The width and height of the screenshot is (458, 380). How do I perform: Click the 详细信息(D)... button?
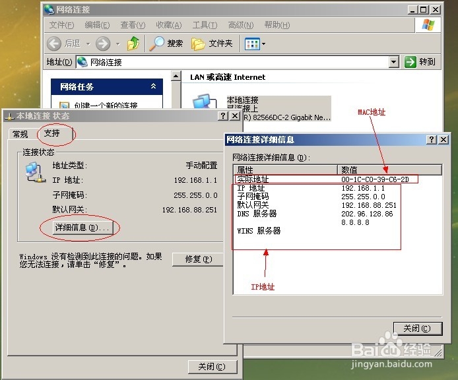(82, 228)
